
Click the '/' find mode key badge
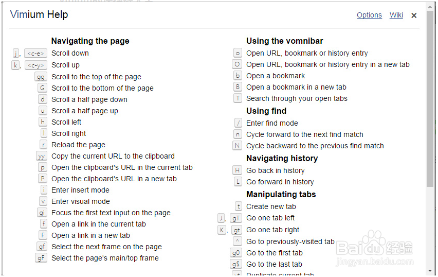coord(238,123)
